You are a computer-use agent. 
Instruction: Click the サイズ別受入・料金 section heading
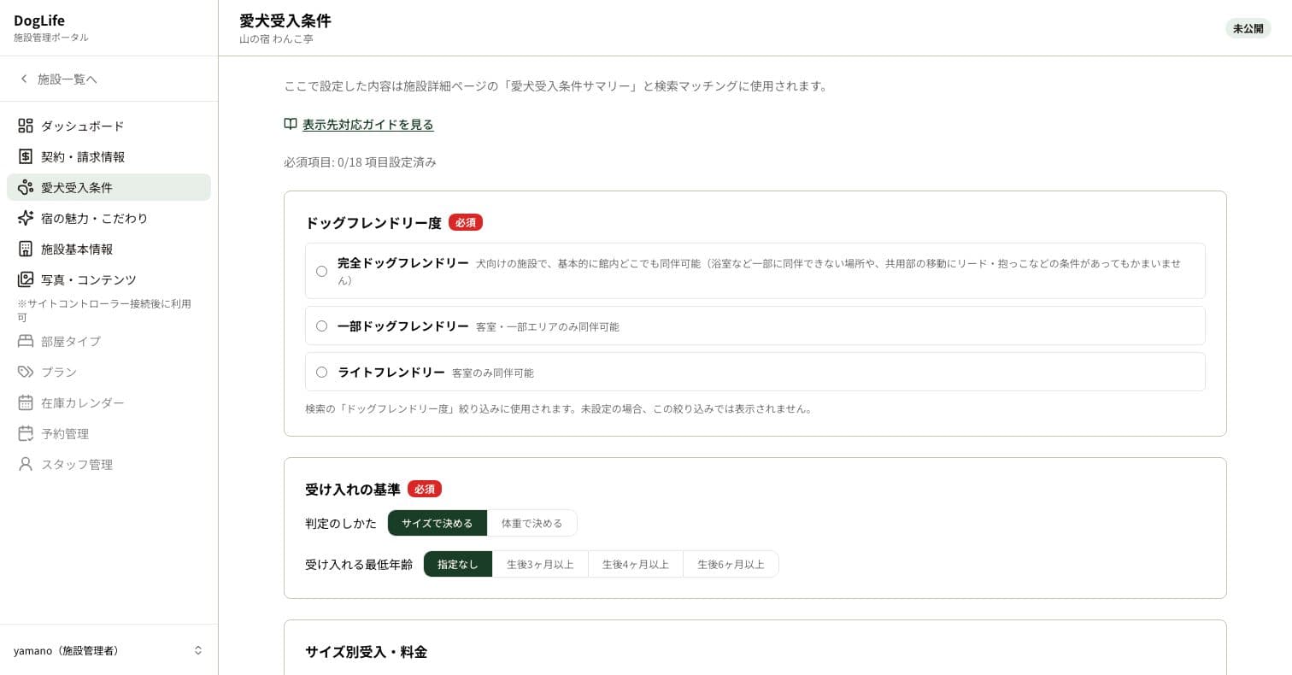point(366,651)
